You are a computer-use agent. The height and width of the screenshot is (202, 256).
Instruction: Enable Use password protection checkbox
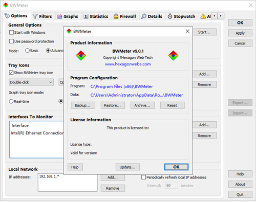(x=11, y=41)
